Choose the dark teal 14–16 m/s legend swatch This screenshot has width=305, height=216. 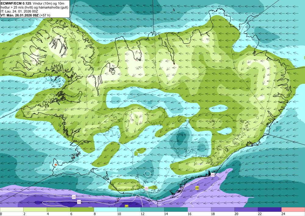point(176,210)
